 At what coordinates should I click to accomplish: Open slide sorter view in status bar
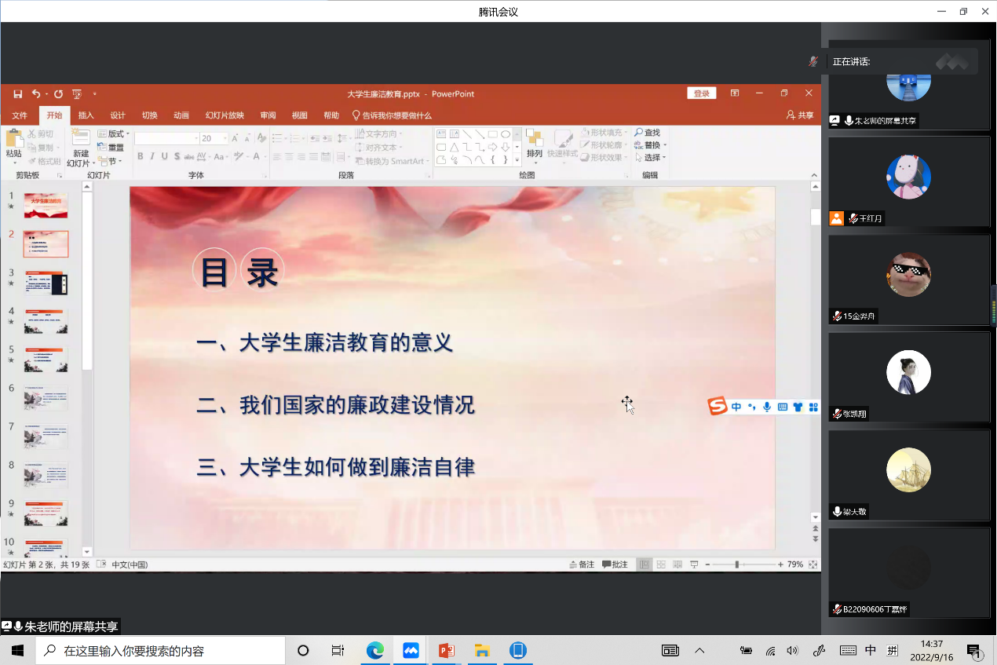tap(661, 565)
